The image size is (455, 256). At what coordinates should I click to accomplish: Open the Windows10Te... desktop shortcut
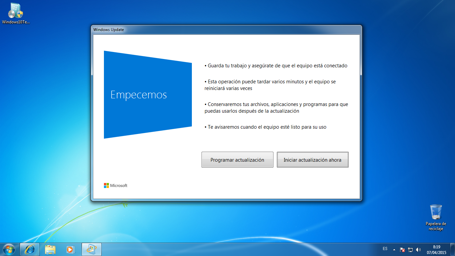[16, 13]
